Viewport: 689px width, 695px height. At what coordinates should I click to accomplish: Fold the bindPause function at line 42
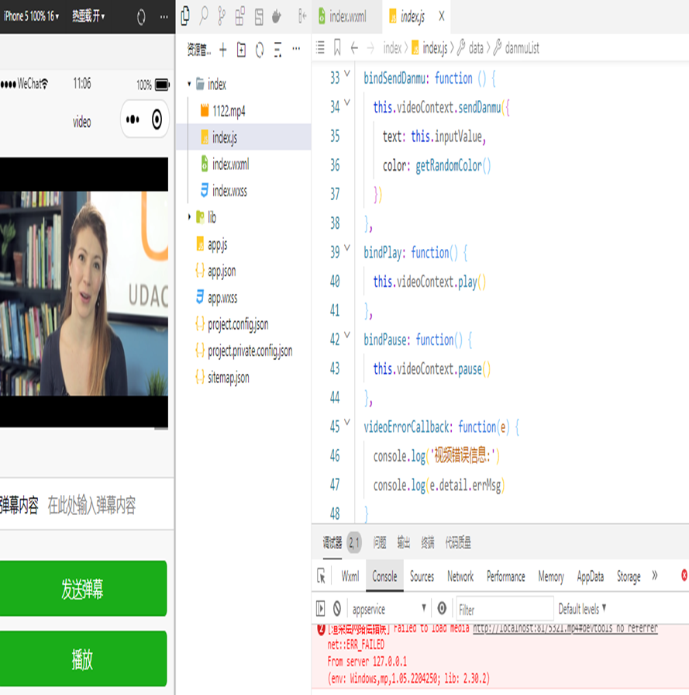tap(347, 335)
